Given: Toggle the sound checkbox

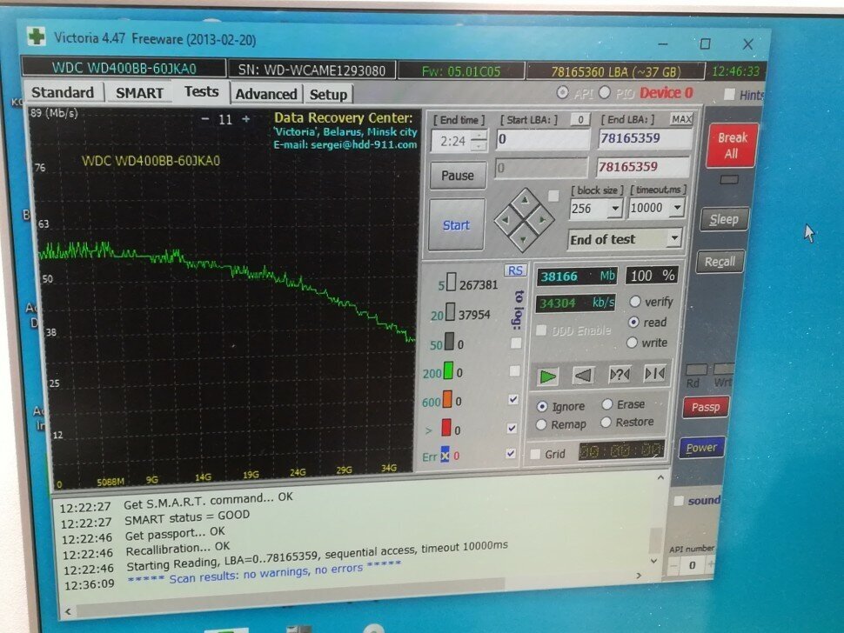Looking at the screenshot, I should [679, 501].
